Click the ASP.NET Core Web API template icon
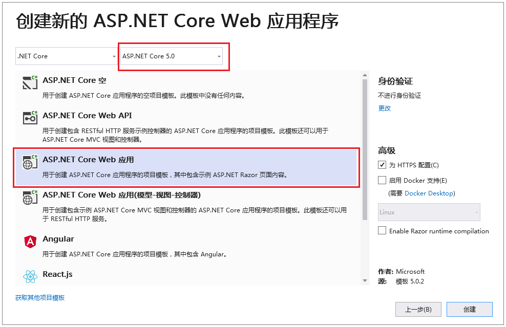506x327 pixels. 30,118
